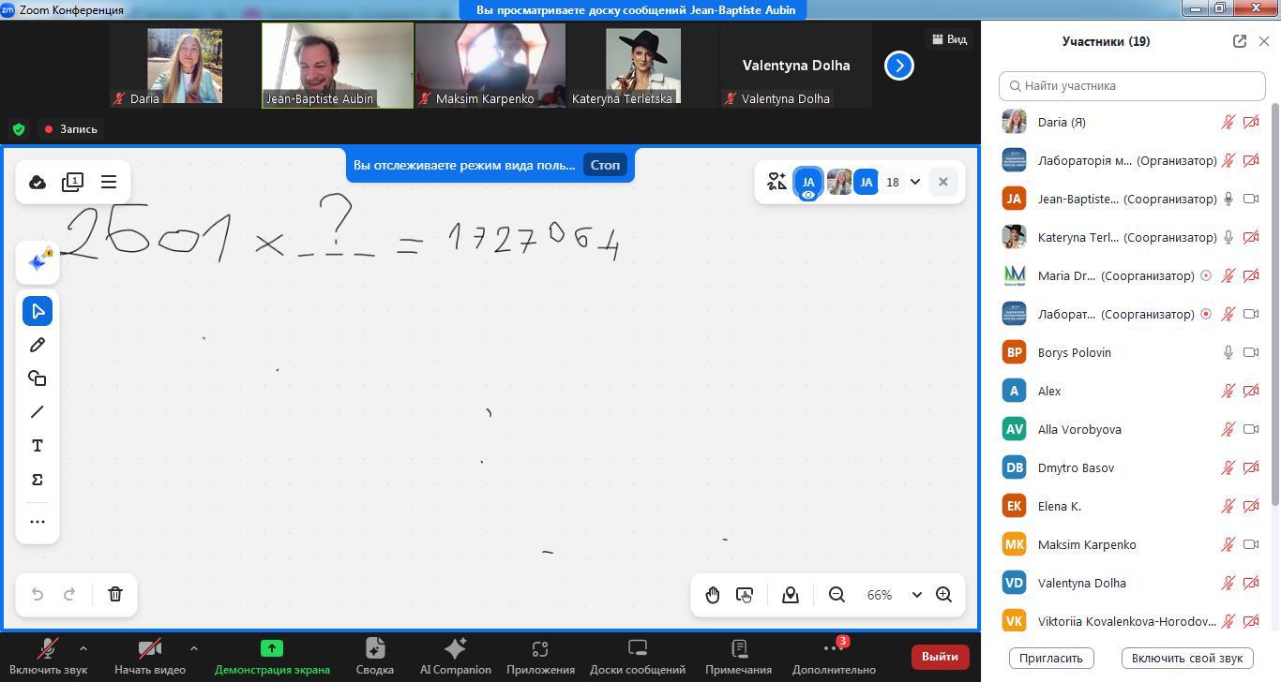This screenshot has height=682, width=1281.
Task: Choose the line tool
Action: coord(38,412)
